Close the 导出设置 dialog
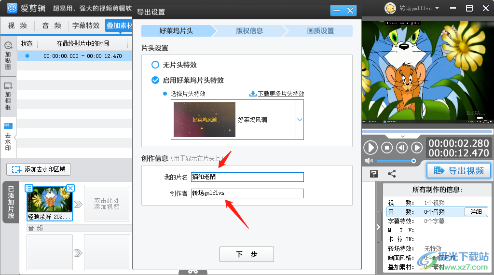The image size is (494, 275). [350, 11]
